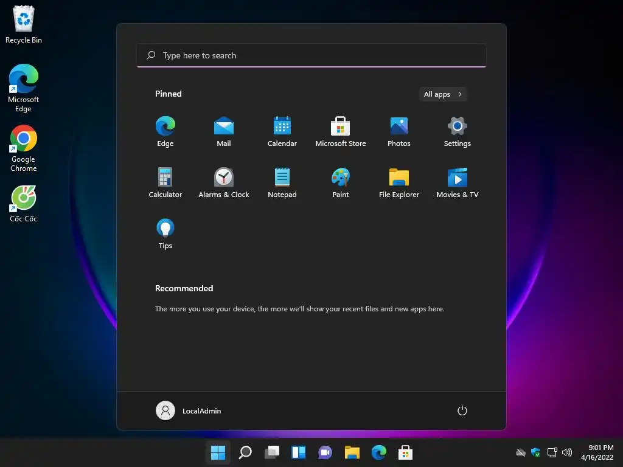This screenshot has height=467, width=623.
Task: Launch the Mail app
Action: pos(224,131)
